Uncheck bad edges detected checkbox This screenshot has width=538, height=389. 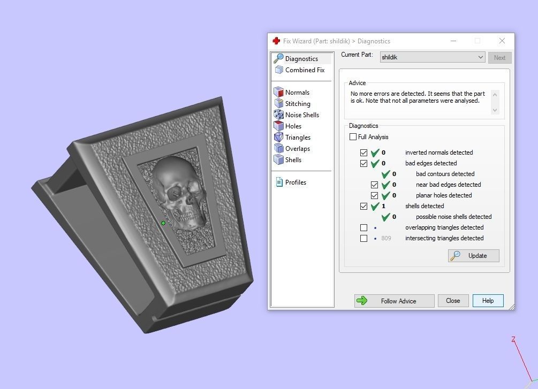click(x=363, y=163)
